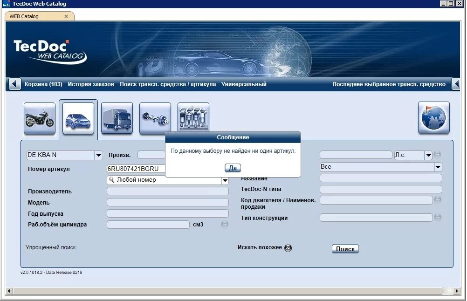Click version text v2.5.1018.2 - Data Release 0219

tap(51, 273)
